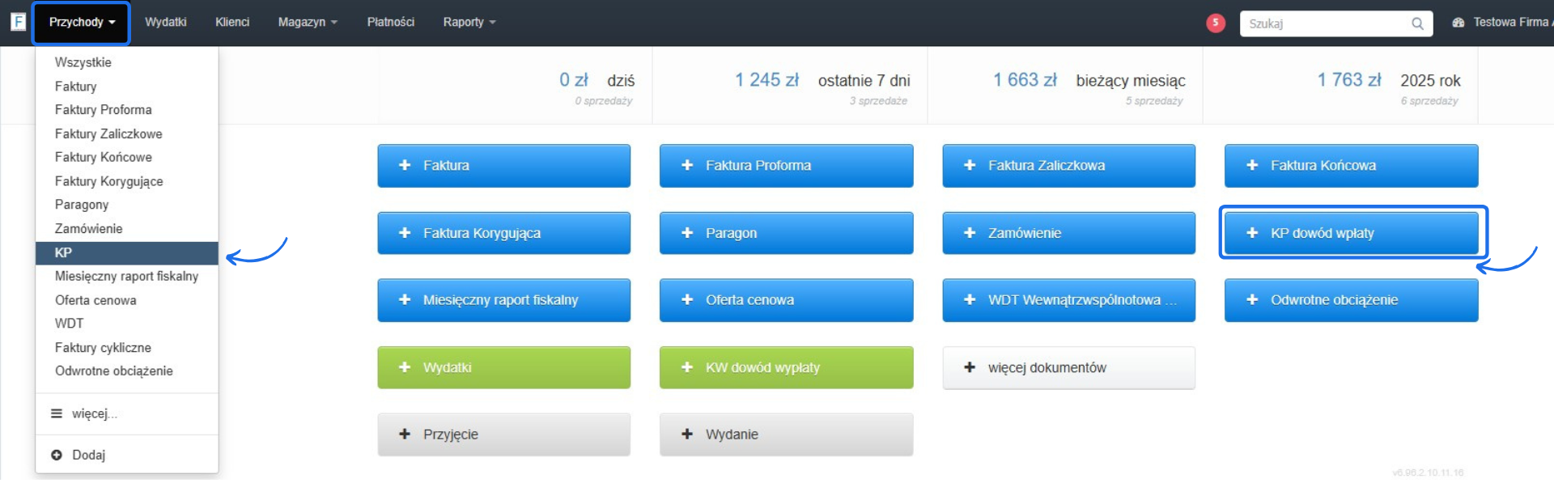The height and width of the screenshot is (483, 1554).
Task: Click the plus icon on Faktura Końcowa button
Action: point(1252,165)
